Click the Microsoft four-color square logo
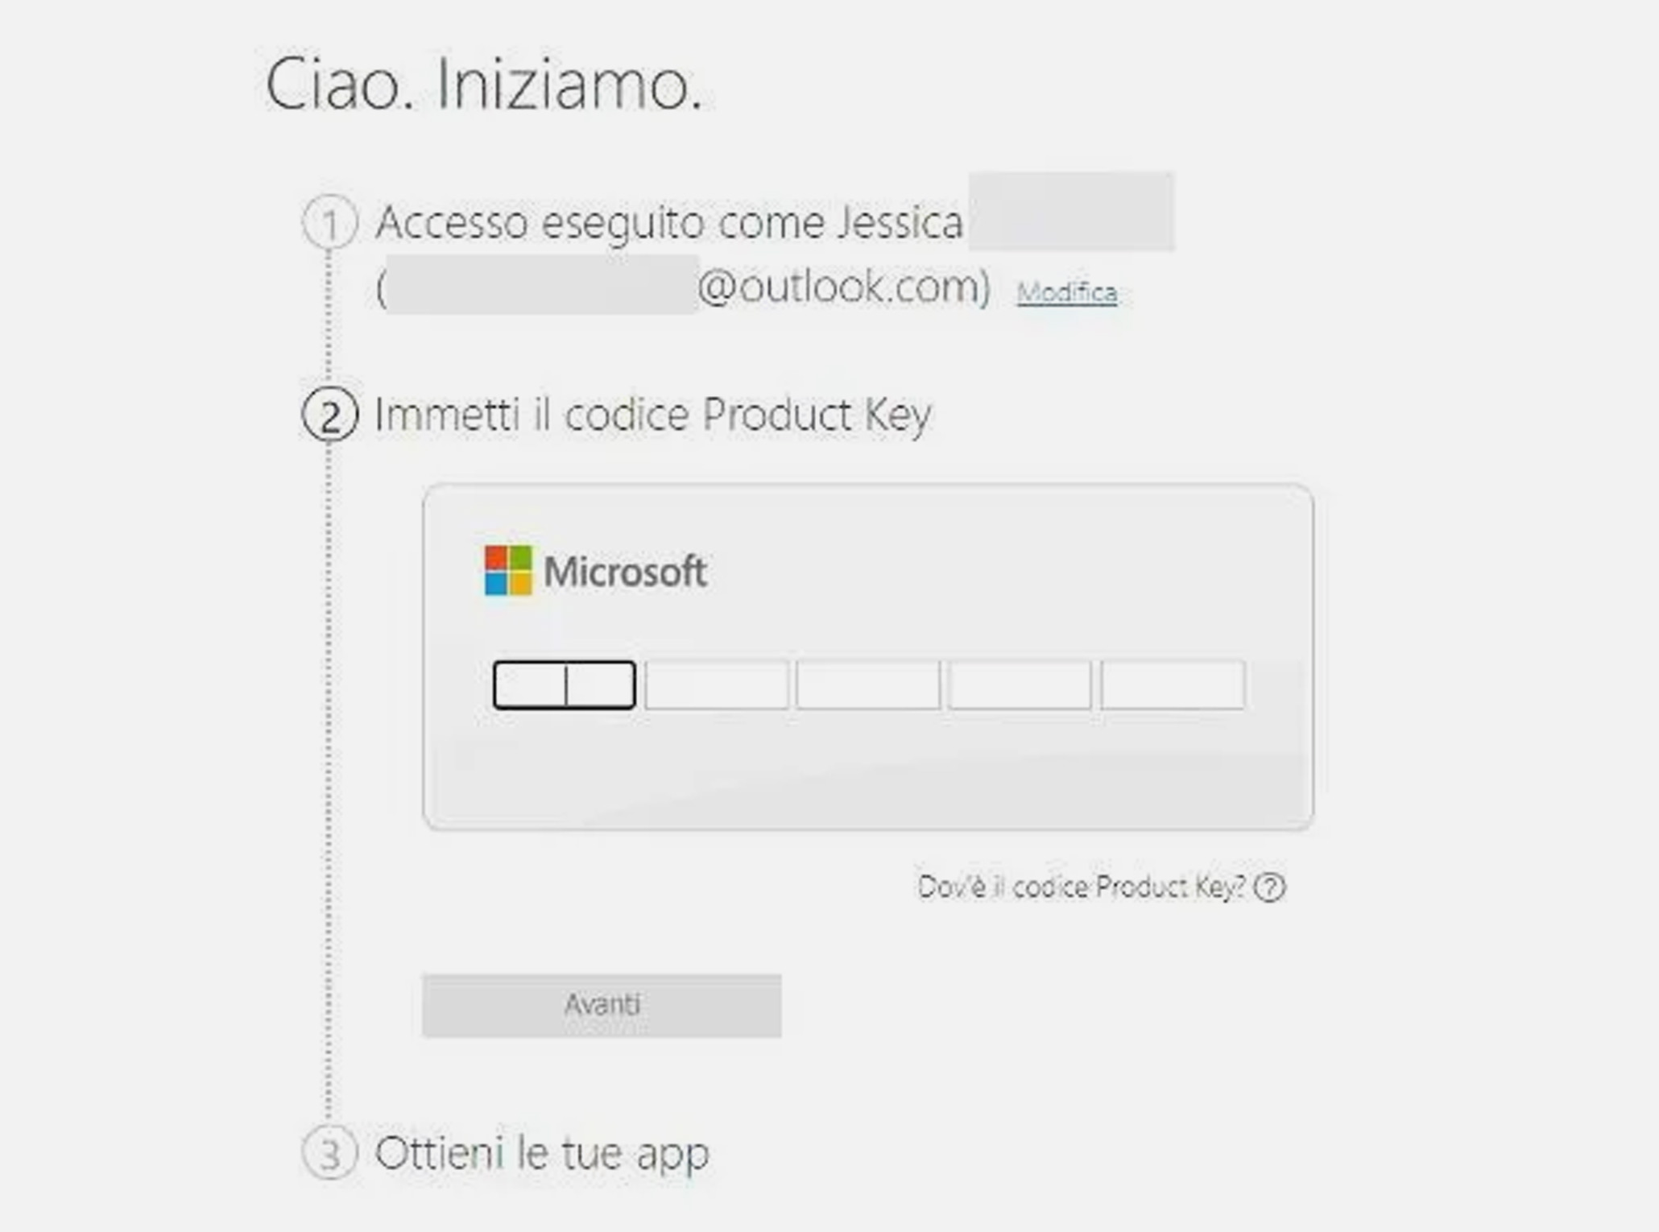The image size is (1659, 1232). (507, 570)
